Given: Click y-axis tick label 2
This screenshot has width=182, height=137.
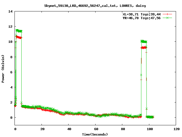Looking at the screenshot, I should point(11,102).
